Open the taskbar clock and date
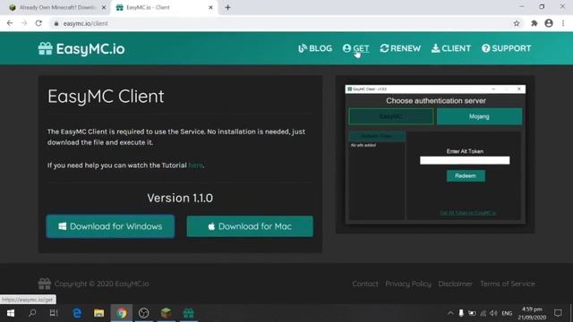The width and height of the screenshot is (573, 322). [532, 313]
